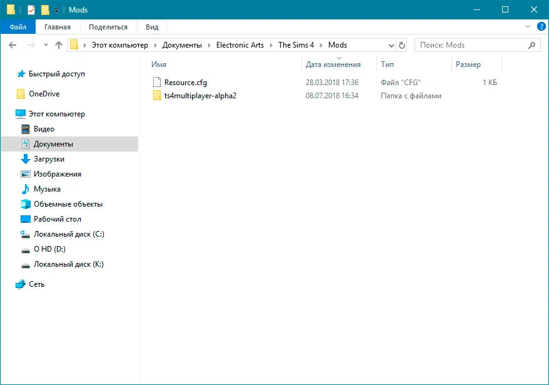
Task: Expand the ribbon with the chevron
Action: 527,27
